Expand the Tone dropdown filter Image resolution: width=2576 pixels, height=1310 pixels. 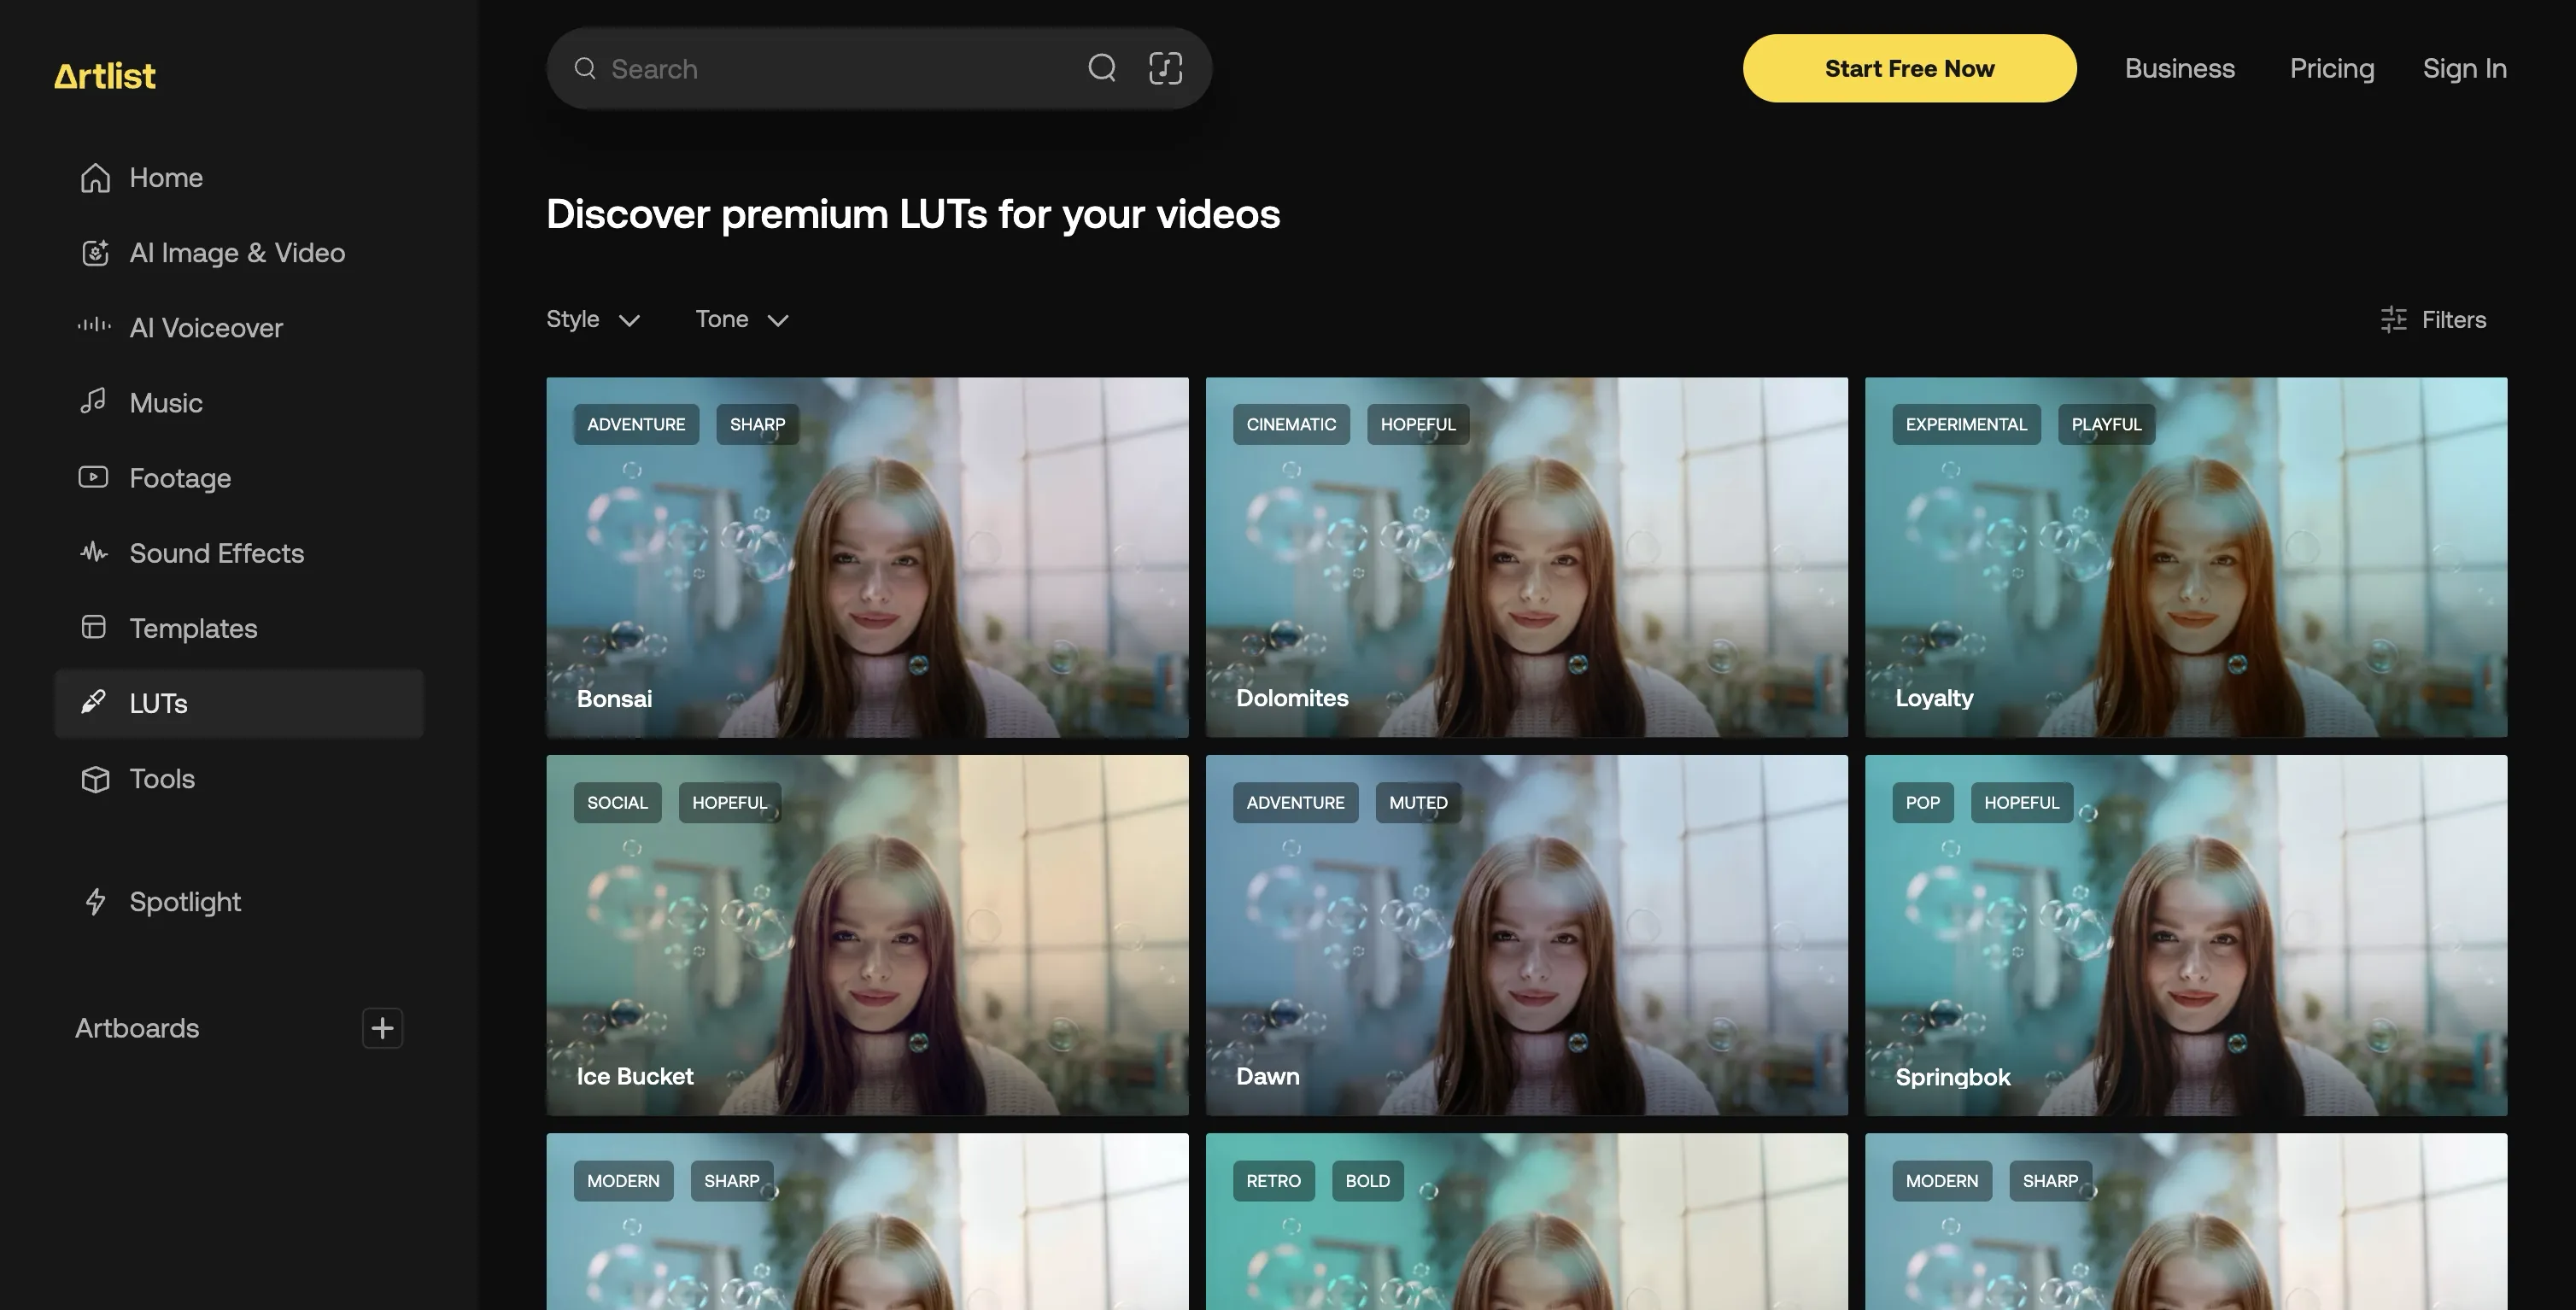pos(742,320)
